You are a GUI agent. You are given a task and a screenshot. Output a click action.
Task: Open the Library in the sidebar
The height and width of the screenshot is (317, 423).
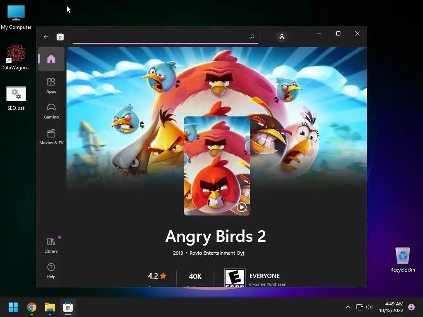tap(51, 245)
